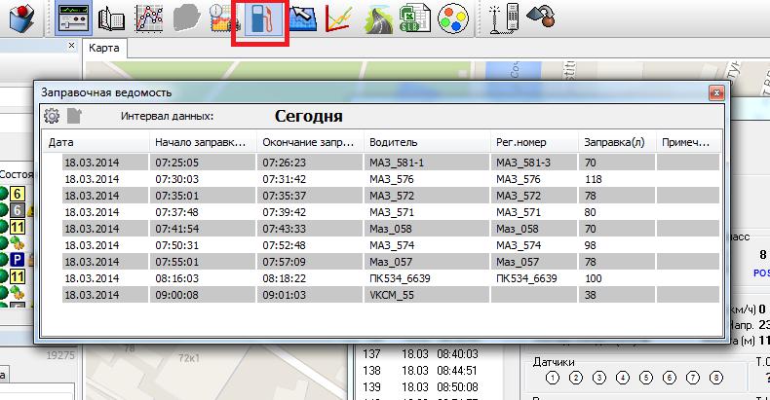Select sensor indicator number 5
Image resolution: width=770 pixels, height=400 pixels.
tap(646, 378)
